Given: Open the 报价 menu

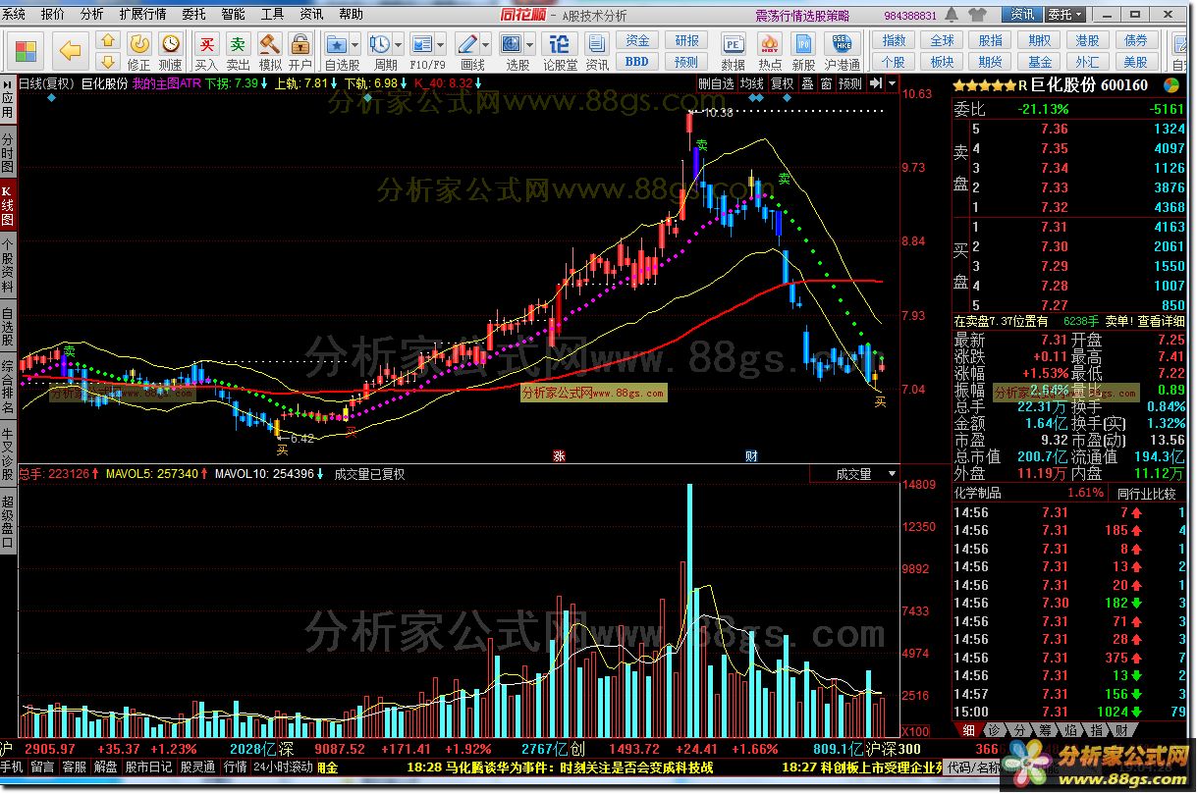Looking at the screenshot, I should 52,14.
